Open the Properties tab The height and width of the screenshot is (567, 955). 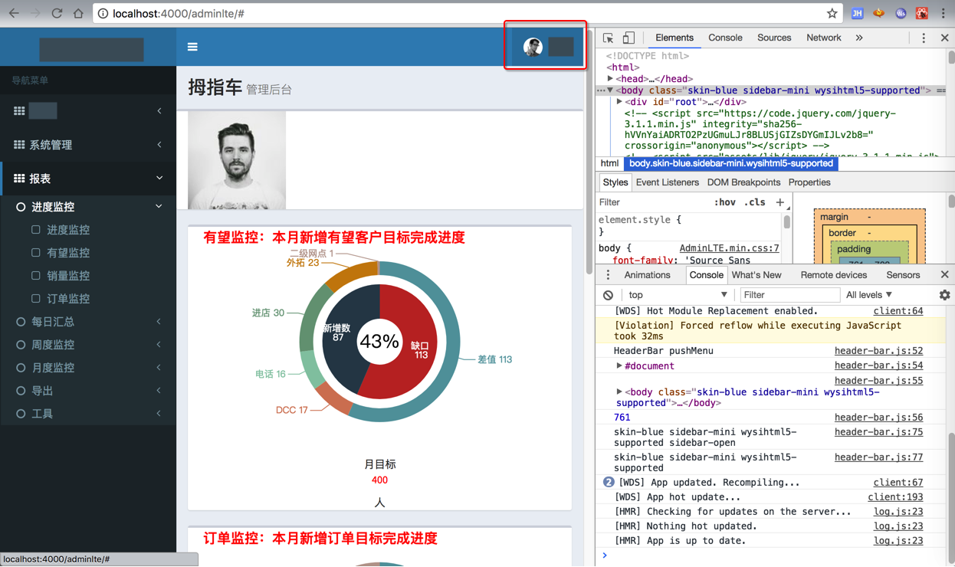tap(809, 182)
